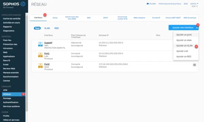Open Diagnostics in sidebar
Viewport: 204px width, 122px height.
point(9,31)
